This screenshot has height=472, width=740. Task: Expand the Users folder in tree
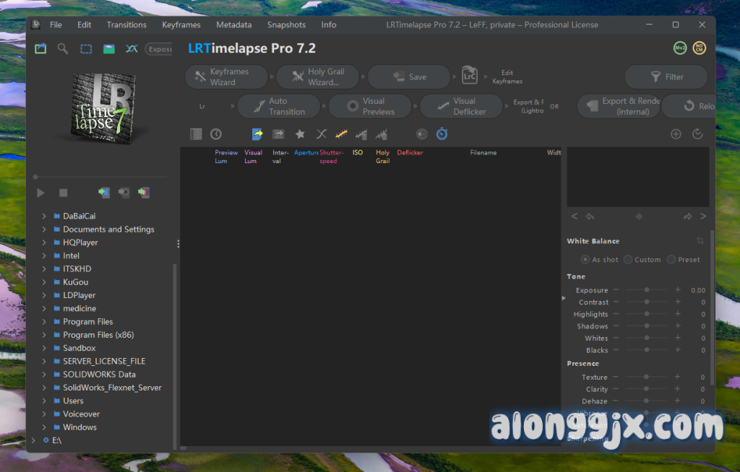point(44,401)
